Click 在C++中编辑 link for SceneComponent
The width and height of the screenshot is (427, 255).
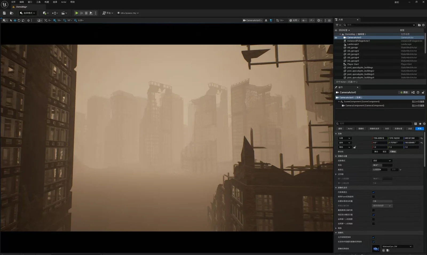[418, 102]
